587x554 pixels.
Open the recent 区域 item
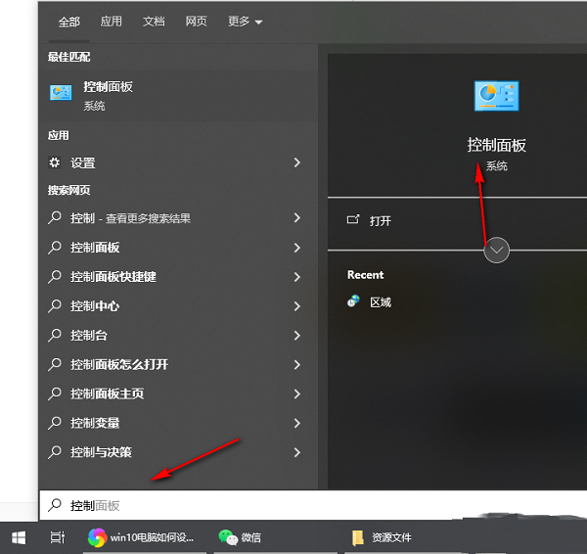click(381, 302)
